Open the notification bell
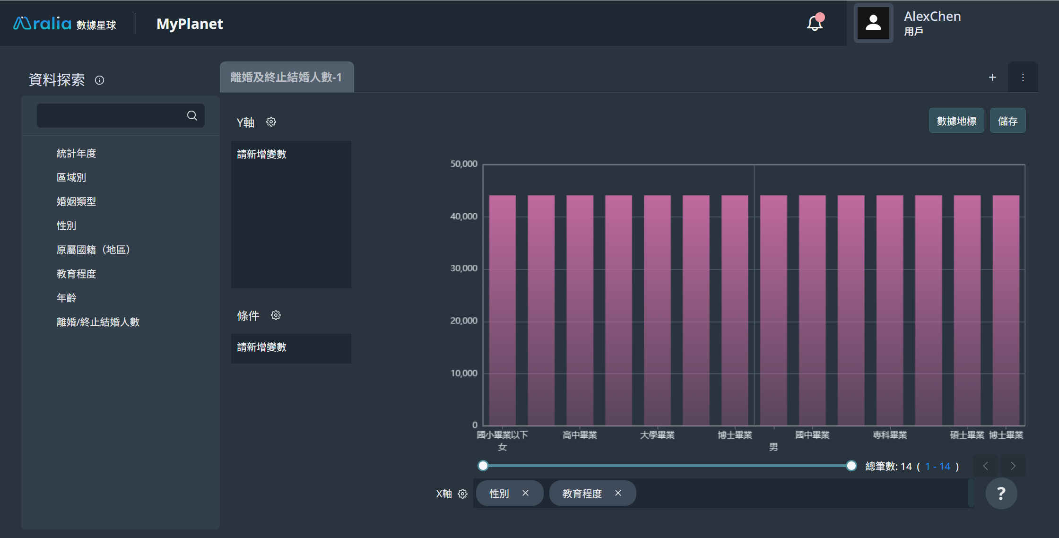 click(x=815, y=23)
